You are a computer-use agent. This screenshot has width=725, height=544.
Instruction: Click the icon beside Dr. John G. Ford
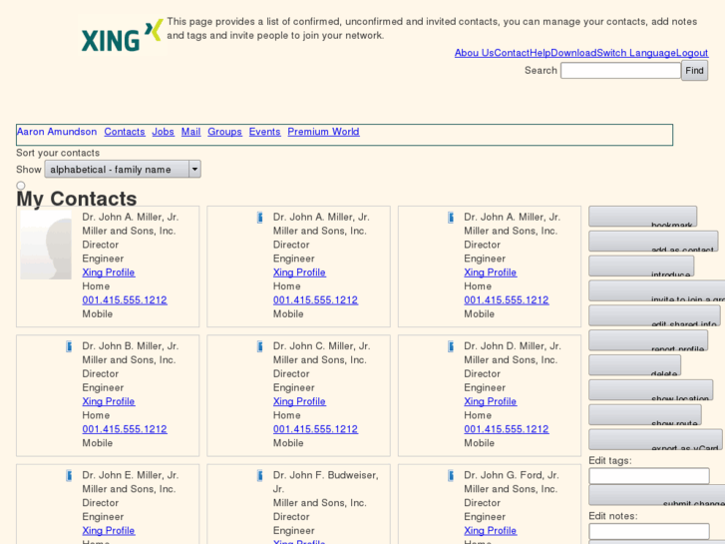[451, 475]
